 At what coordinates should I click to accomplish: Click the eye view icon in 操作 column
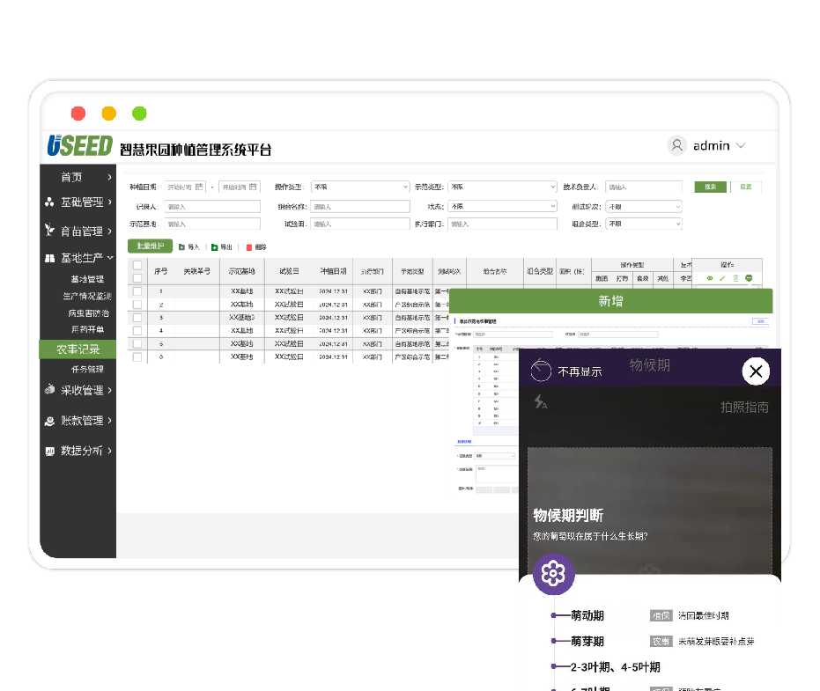710,278
